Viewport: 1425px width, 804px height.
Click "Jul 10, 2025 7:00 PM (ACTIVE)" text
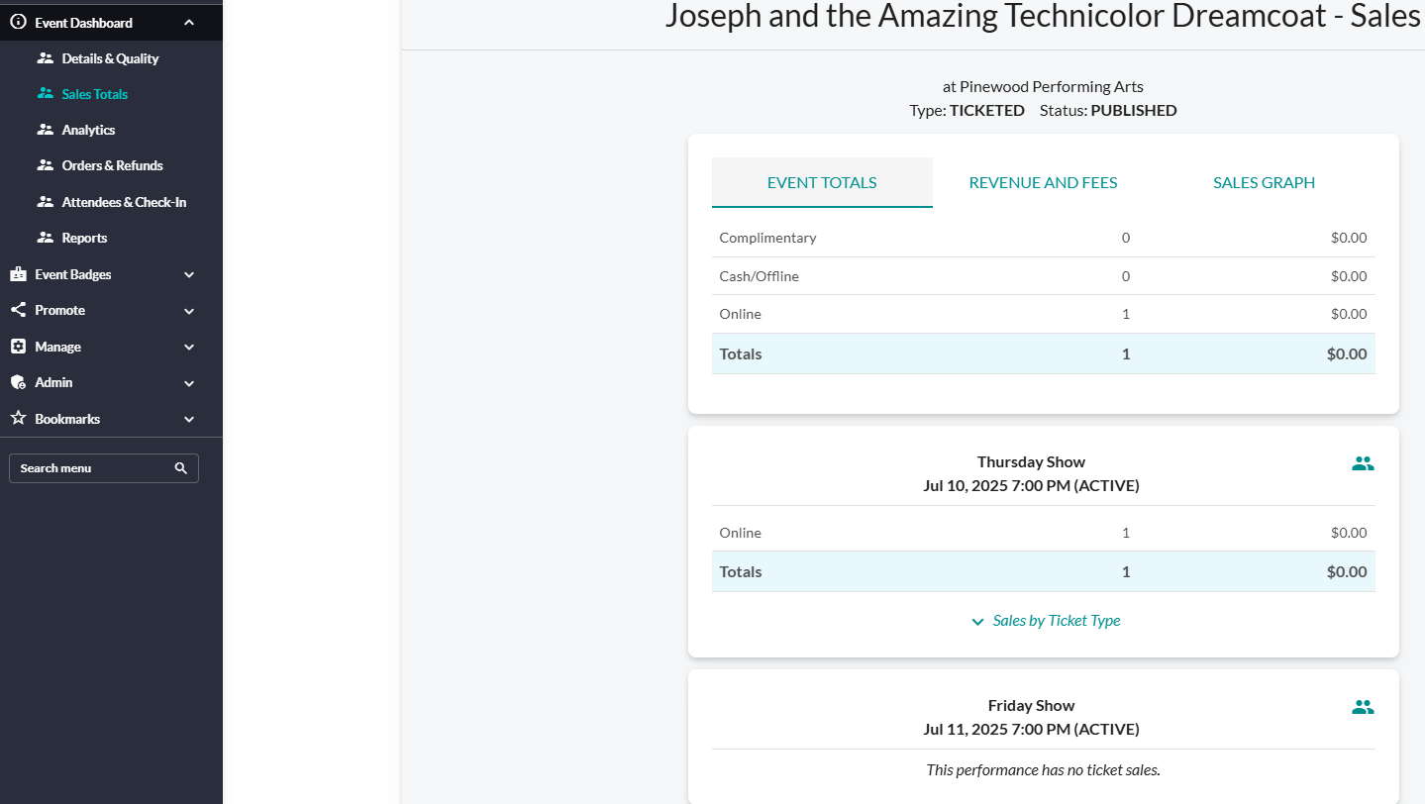click(x=1031, y=486)
